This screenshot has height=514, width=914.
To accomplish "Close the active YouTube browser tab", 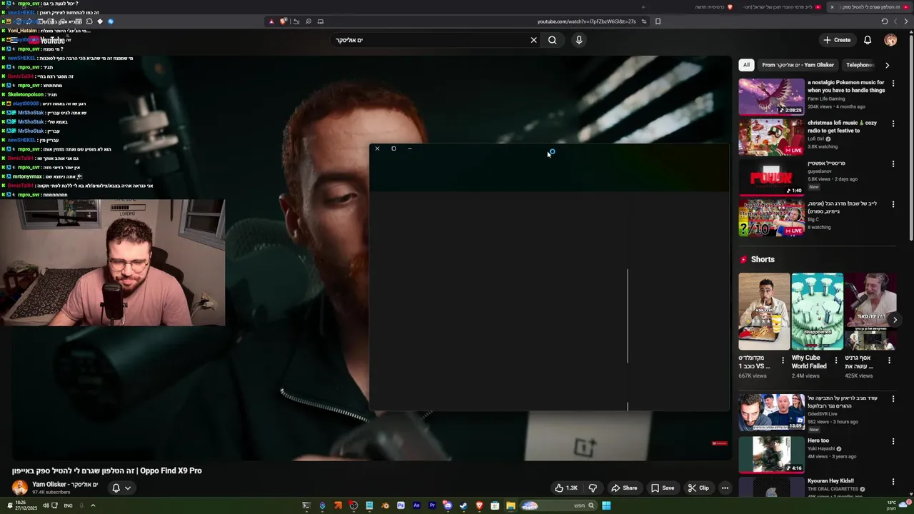I will point(832,7).
